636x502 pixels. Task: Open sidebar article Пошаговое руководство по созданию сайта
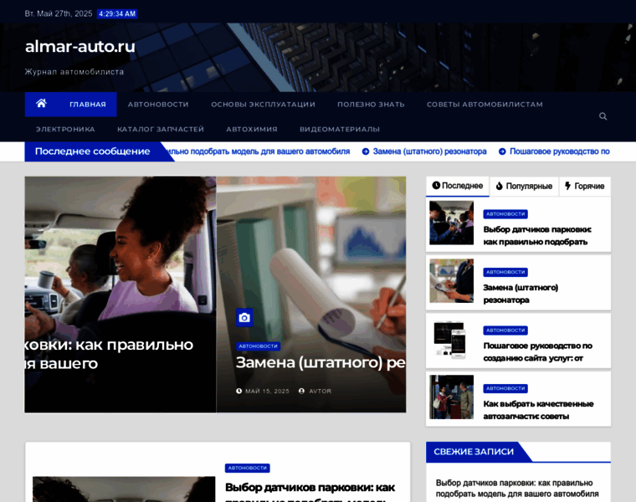click(538, 352)
